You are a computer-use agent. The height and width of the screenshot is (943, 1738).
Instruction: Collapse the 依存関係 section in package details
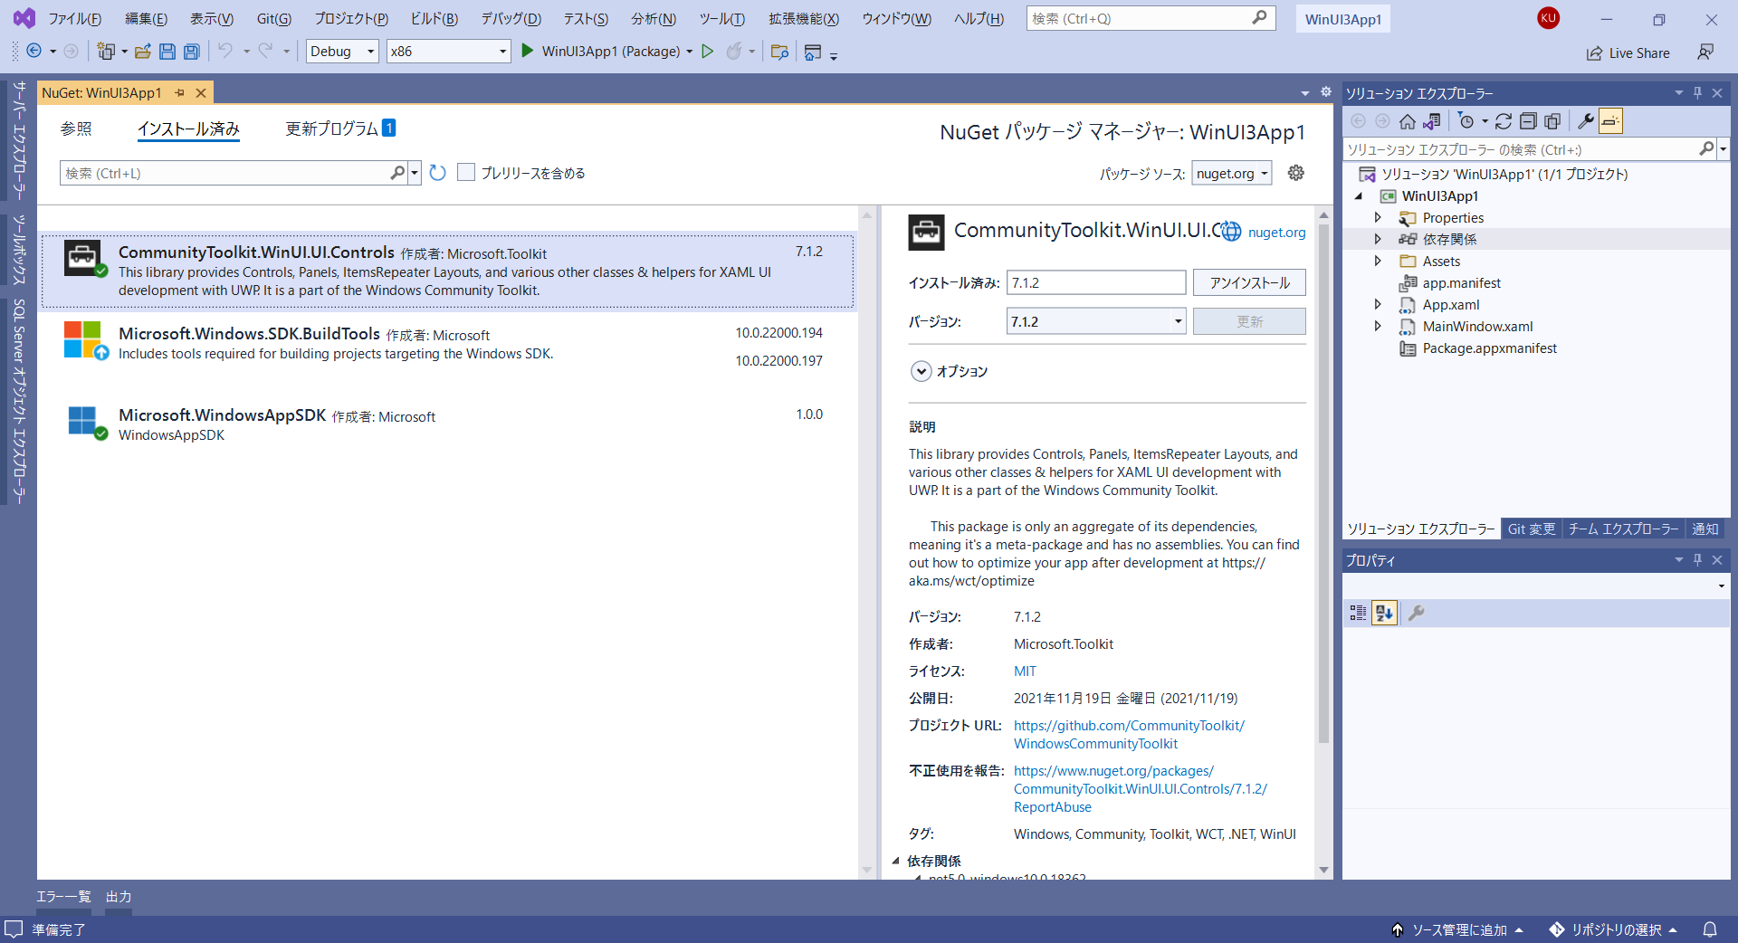click(895, 861)
